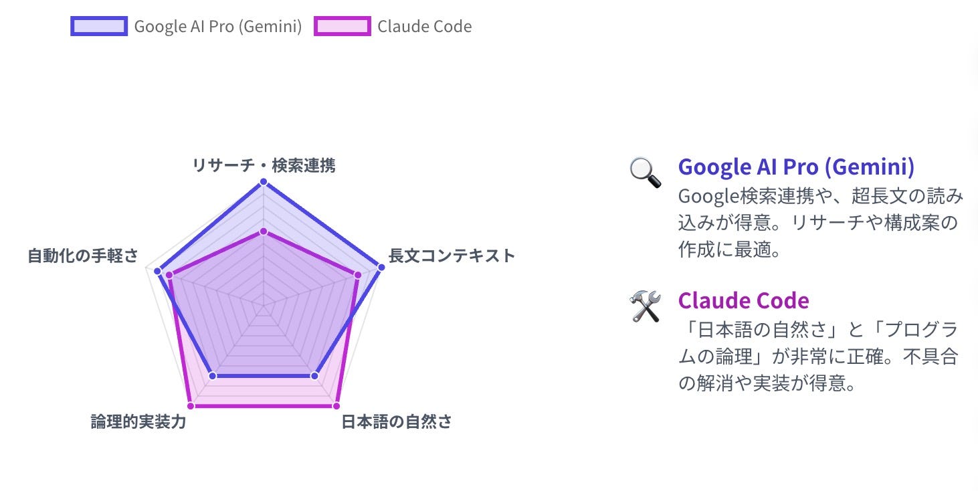Viewport: 978px width, 491px height.
Task: Toggle the Claude Code legend swatch
Action: tap(343, 26)
